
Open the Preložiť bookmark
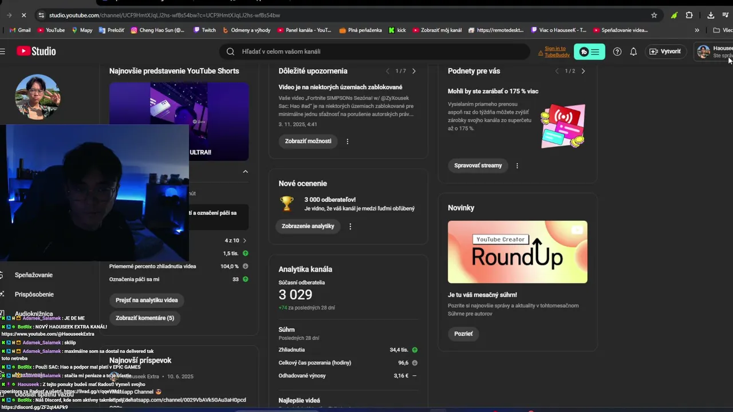tap(111, 30)
